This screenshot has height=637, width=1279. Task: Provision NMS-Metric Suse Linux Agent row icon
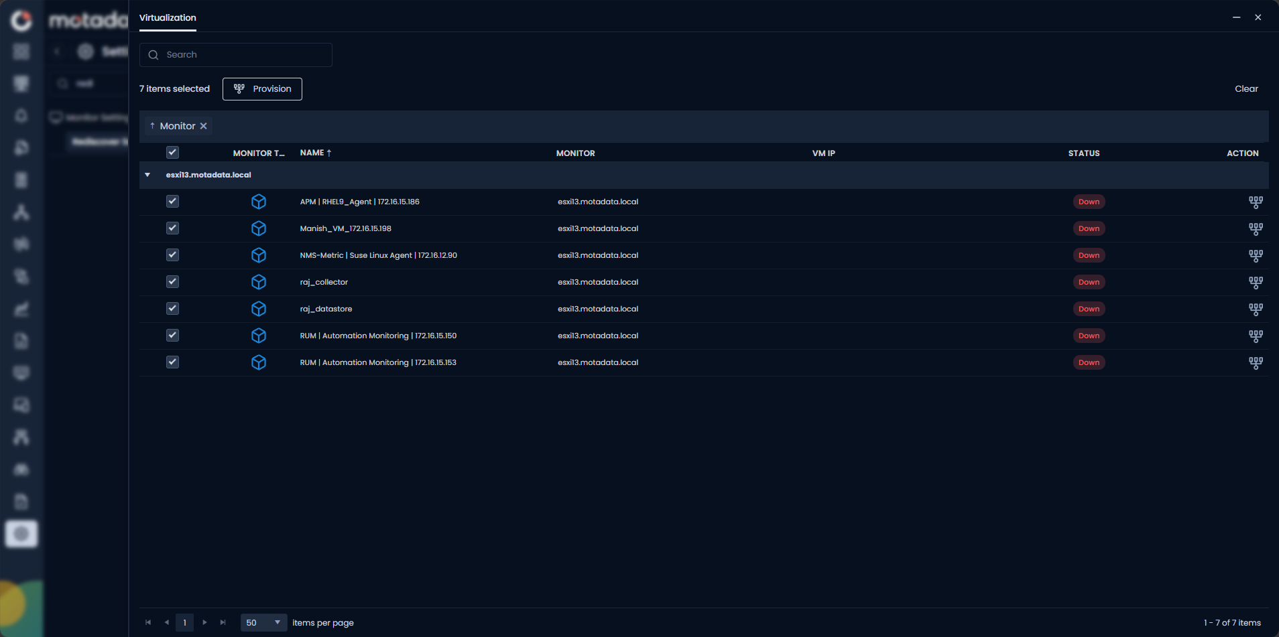click(x=1256, y=255)
